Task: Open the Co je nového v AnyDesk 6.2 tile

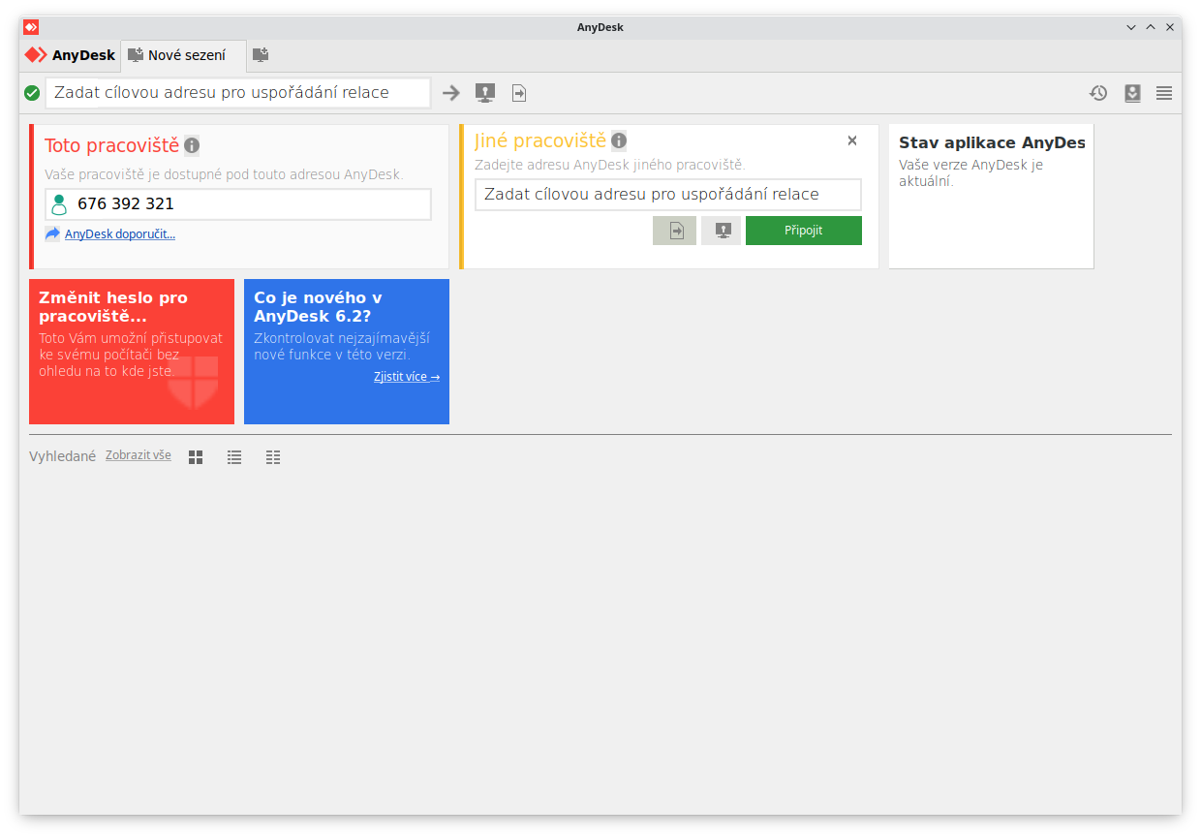Action: 347,352
